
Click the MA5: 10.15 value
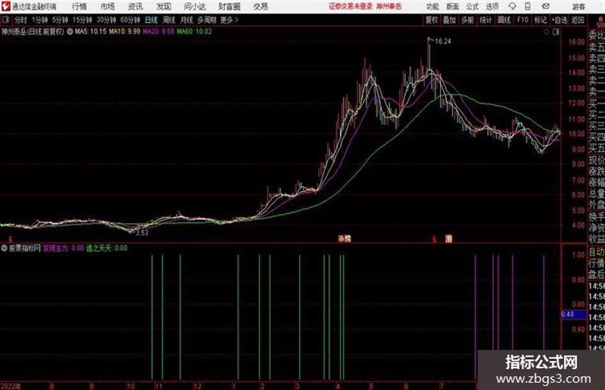point(90,31)
